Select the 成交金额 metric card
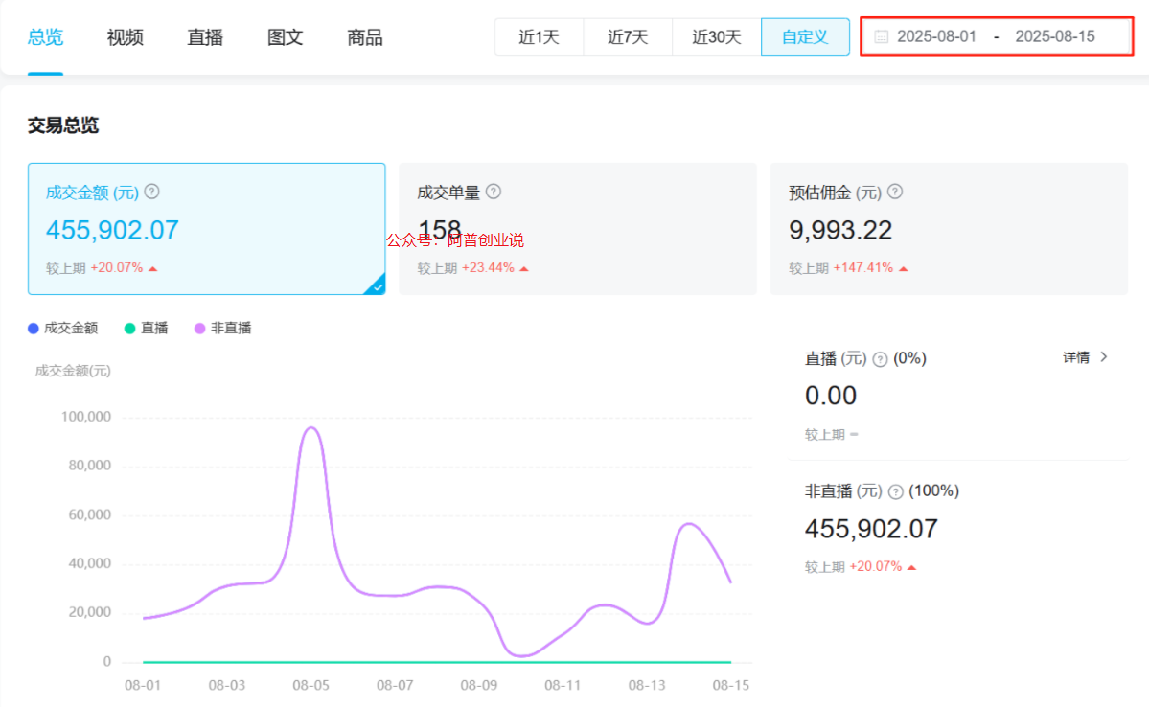This screenshot has height=707, width=1149. tap(206, 229)
